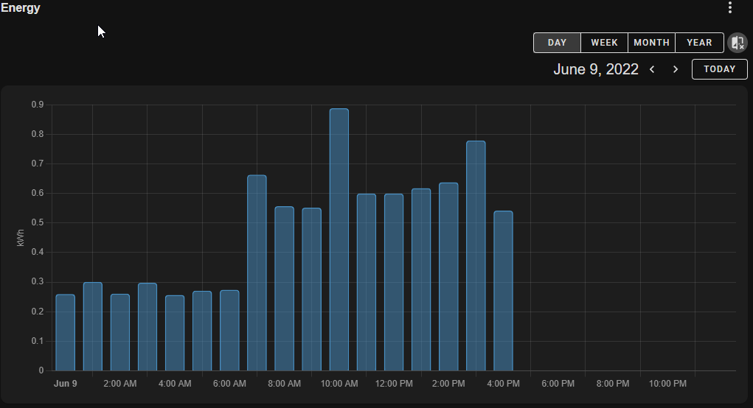Open the three-dot overflow menu
Screen dimensions: 753x408
[730, 7]
